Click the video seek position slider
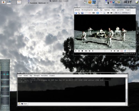The width and height of the screenshot is (139, 111). [x=102, y=51]
